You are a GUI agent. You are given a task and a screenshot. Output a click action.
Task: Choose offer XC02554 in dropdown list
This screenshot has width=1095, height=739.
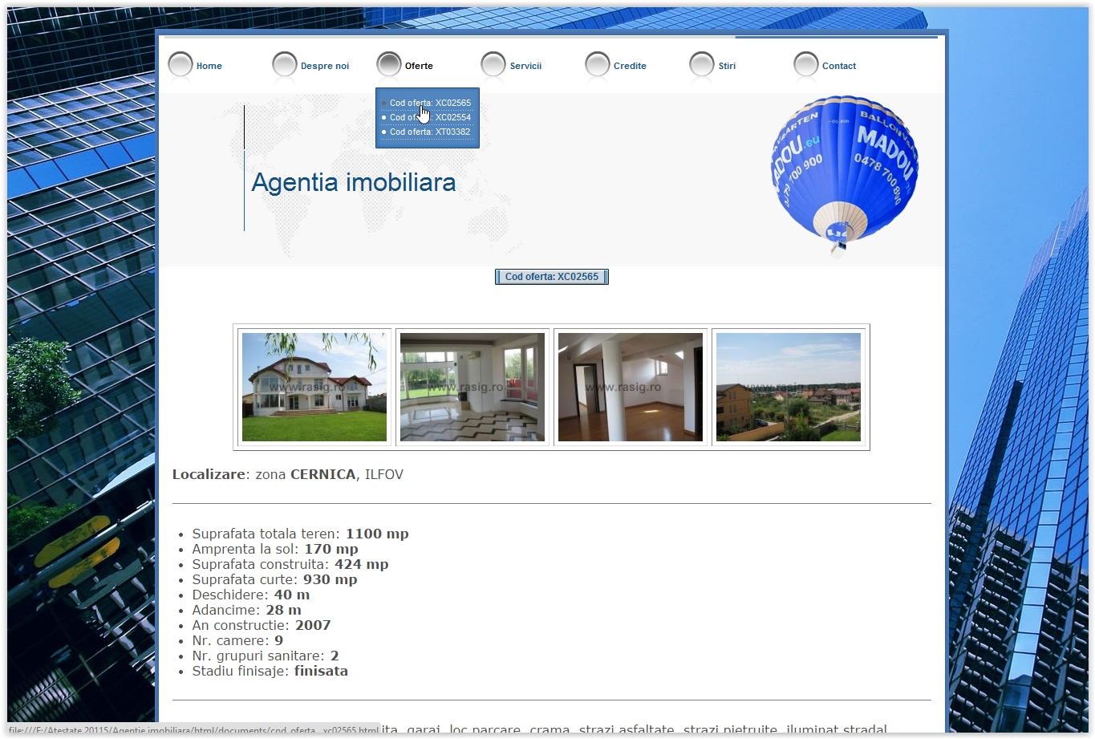pos(430,117)
